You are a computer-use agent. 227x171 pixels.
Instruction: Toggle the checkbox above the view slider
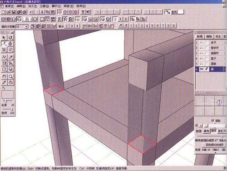(x=213, y=121)
